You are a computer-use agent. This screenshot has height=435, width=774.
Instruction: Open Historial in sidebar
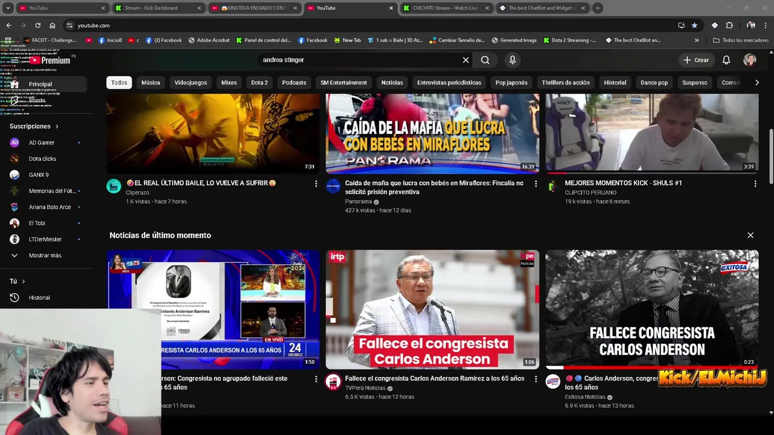click(x=44, y=298)
